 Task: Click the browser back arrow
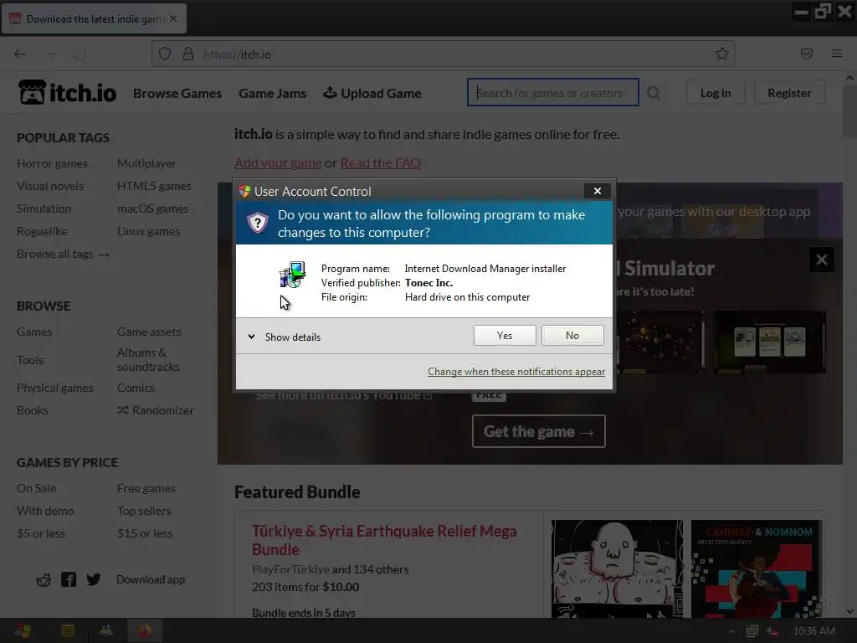pos(20,54)
